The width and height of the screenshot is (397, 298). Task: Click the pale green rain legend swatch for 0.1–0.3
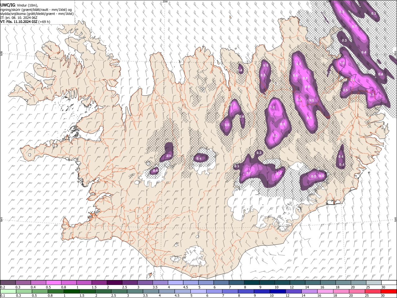[8, 291]
